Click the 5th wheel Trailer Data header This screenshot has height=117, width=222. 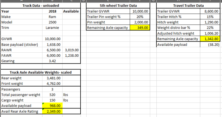[x=118, y=6]
